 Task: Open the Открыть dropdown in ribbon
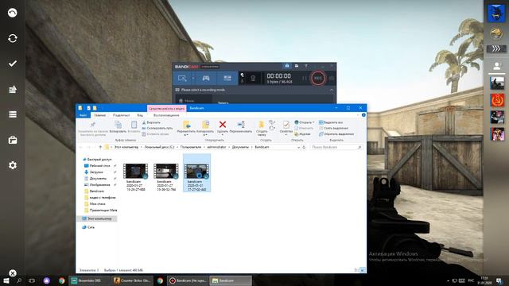(305, 122)
